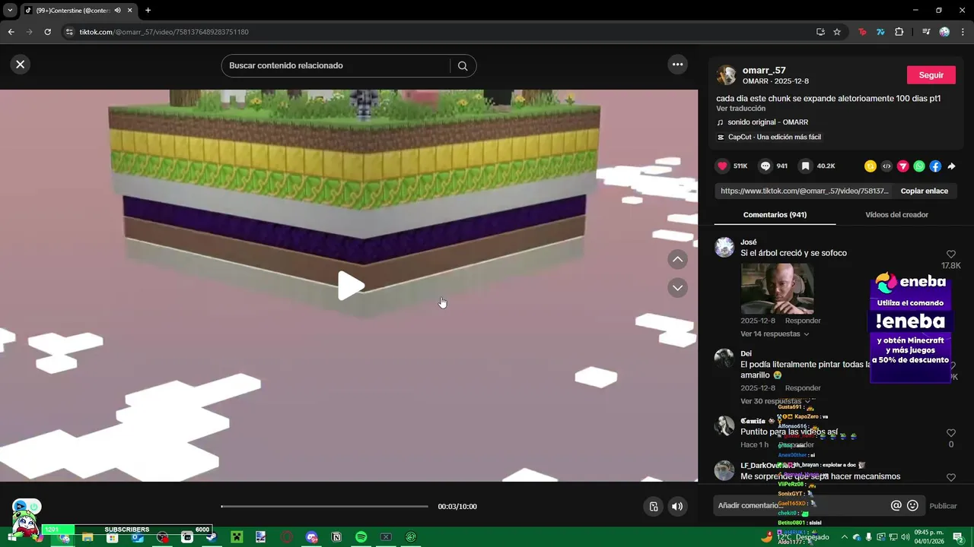Viewport: 974px width, 547px height.
Task: Open Notion from the taskbar
Action: pyautogui.click(x=336, y=537)
